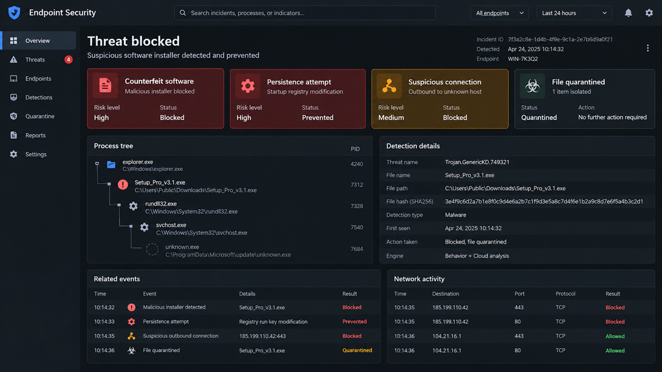The image size is (662, 372).
Task: Click threat name Trojan.GenericKD.749321
Action: click(477, 162)
